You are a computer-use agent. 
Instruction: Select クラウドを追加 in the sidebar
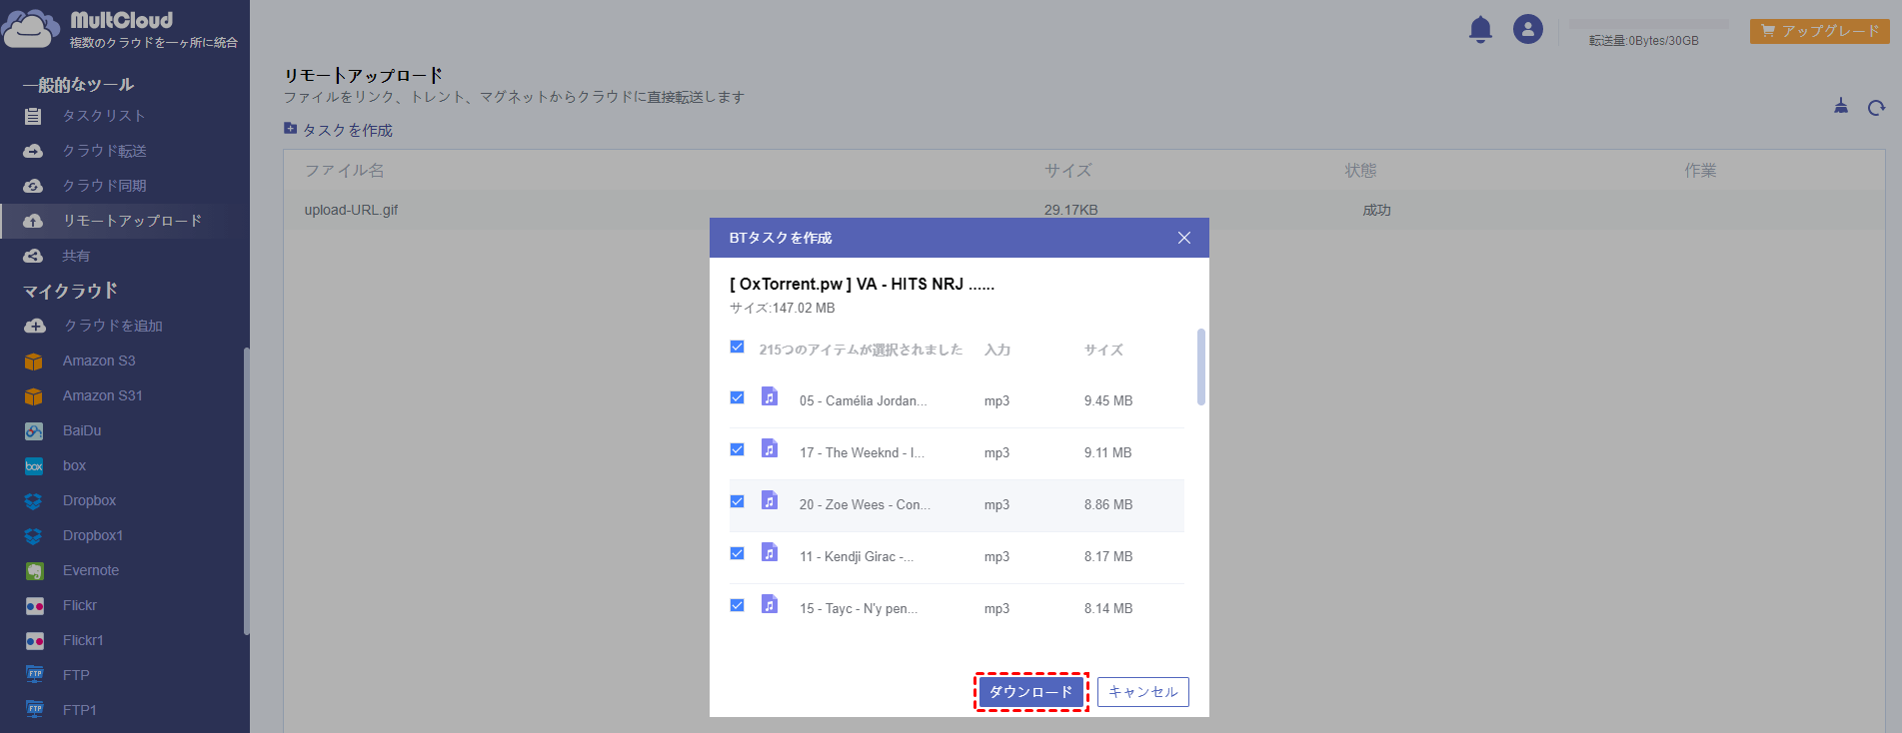pyautogui.click(x=113, y=326)
